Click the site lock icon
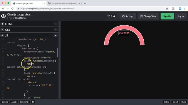Screen dimensions: 188x105 pyautogui.click(x=18, y=8)
